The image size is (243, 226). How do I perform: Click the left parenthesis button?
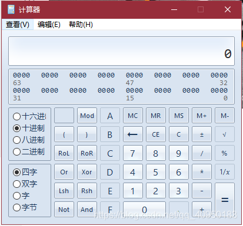point(64,134)
